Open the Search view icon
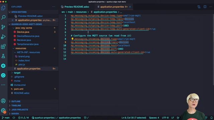 [x=3, y=17]
